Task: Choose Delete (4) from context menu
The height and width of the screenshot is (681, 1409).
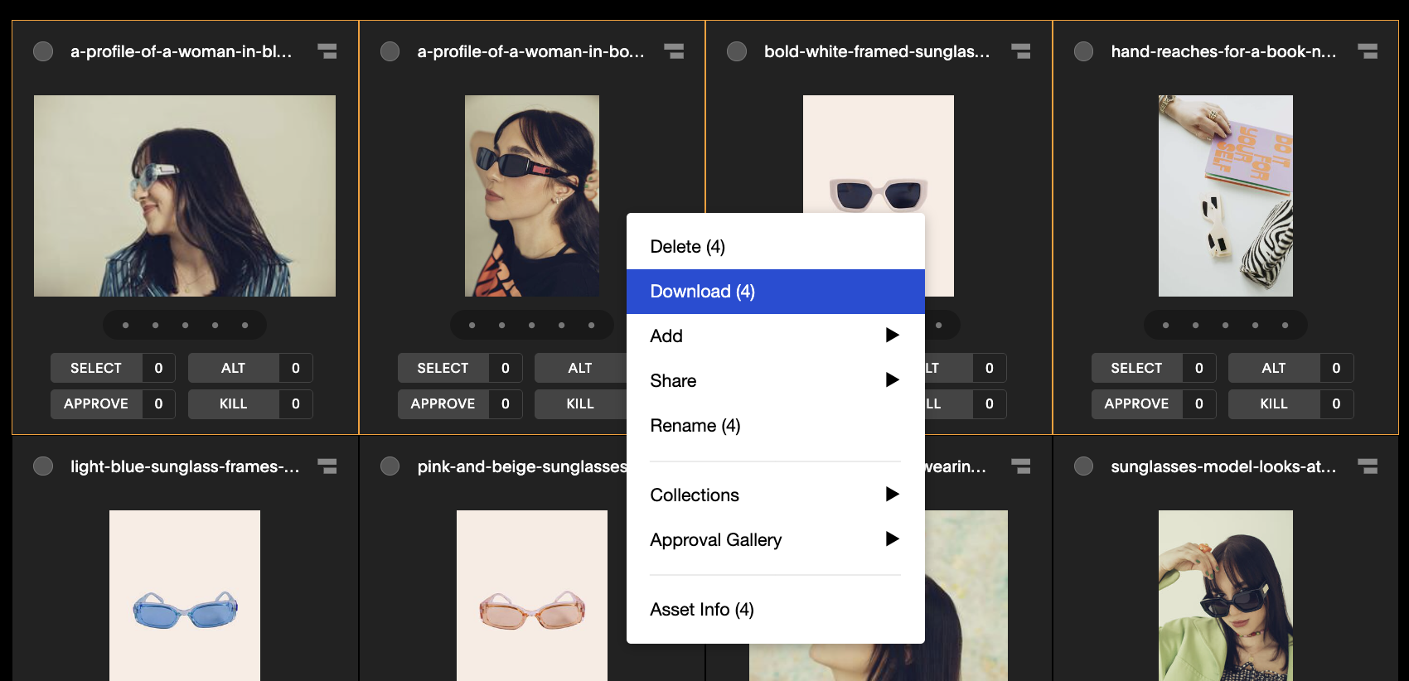Action: [775, 247]
